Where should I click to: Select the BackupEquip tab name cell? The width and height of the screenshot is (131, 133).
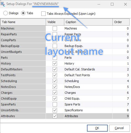coord(23,46)
